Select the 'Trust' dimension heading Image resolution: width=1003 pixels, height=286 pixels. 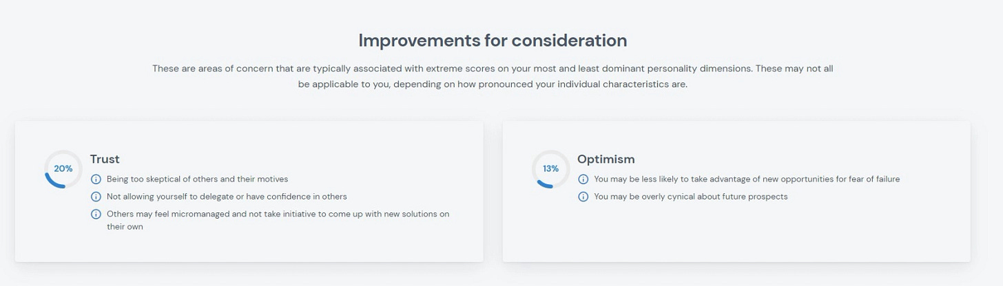point(105,159)
